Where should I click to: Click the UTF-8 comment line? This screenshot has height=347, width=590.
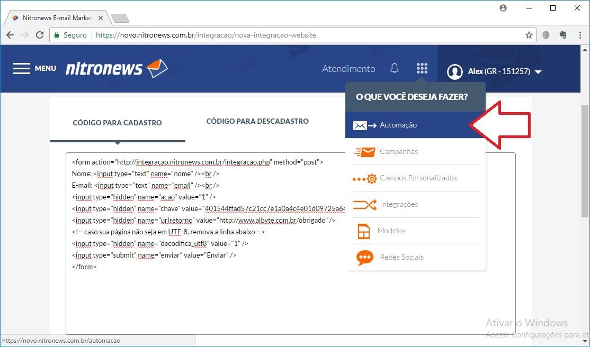(168, 232)
